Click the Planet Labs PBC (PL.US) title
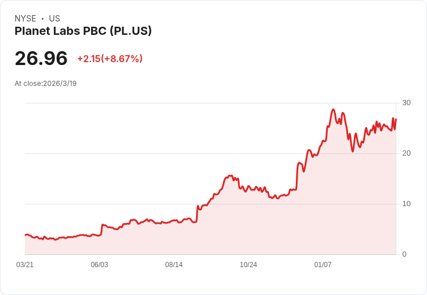 point(83,31)
